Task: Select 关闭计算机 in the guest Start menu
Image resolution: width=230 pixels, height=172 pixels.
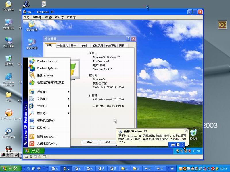Action: coord(49,144)
